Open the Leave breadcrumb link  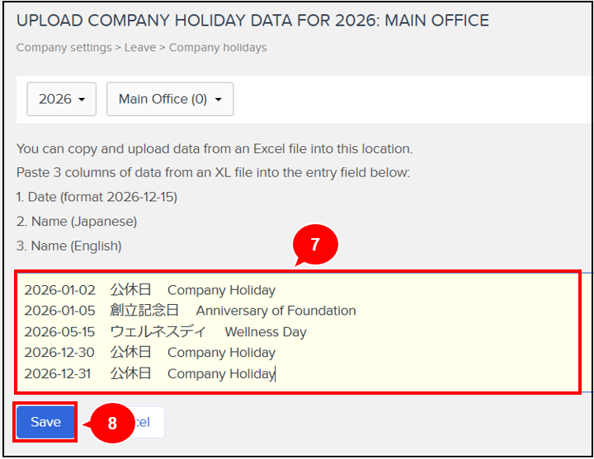pos(140,48)
